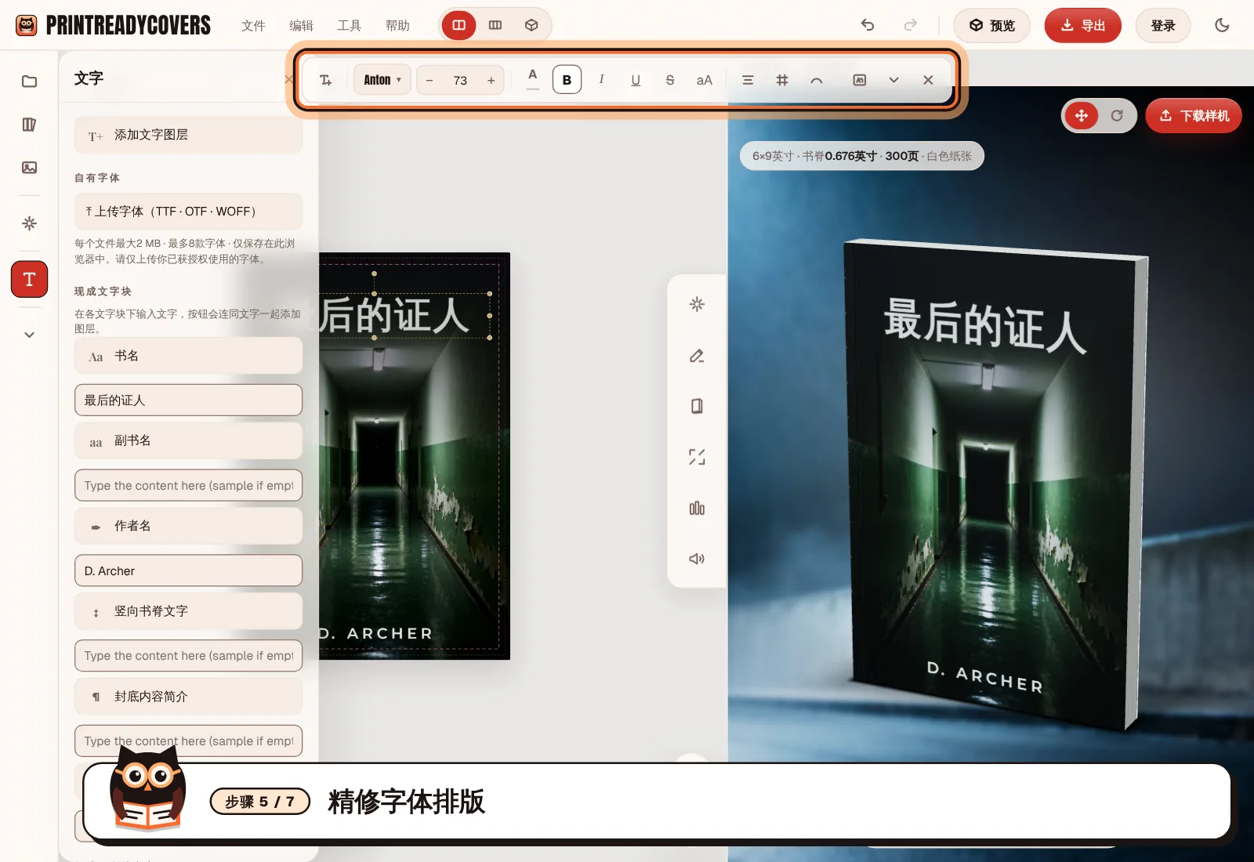Close the text formatting toolbar
Screen dimensions: 1254x862
coord(928,80)
